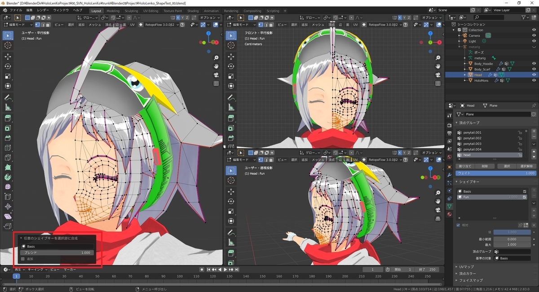This screenshot has width=539, height=292.
Task: Select the Transform tool in left viewport
Action: [8, 86]
